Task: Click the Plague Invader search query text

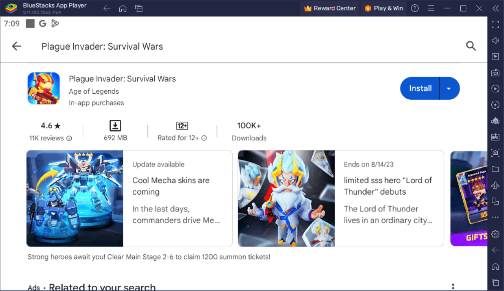Action: click(x=102, y=46)
